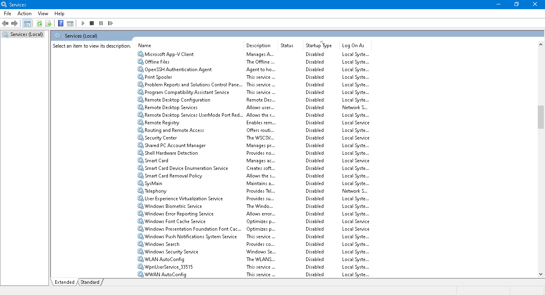Click gear icon beside Security Center
545x295 pixels.
(141, 138)
